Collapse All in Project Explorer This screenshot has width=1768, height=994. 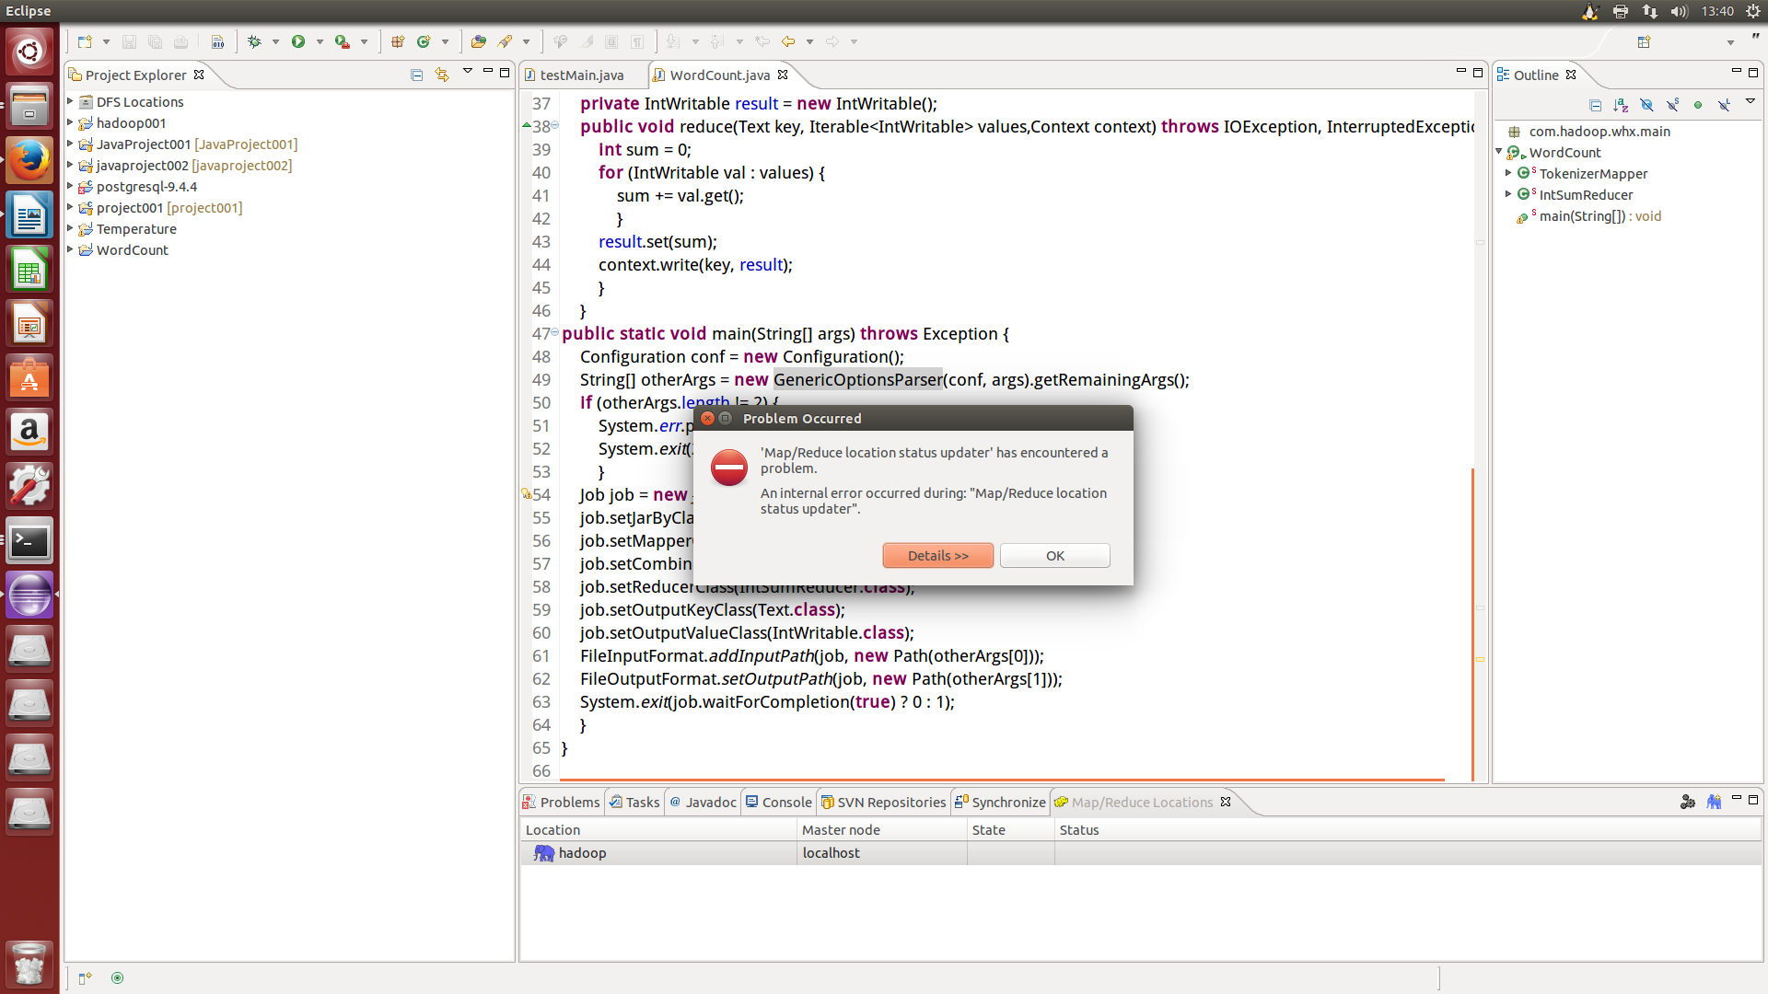click(416, 75)
